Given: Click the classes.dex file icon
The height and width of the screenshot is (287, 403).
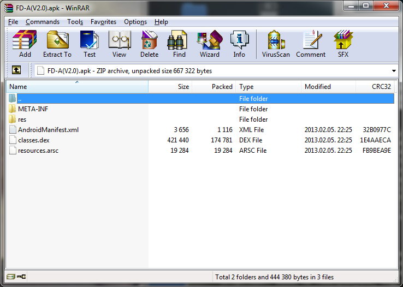Looking at the screenshot, I should coord(13,140).
